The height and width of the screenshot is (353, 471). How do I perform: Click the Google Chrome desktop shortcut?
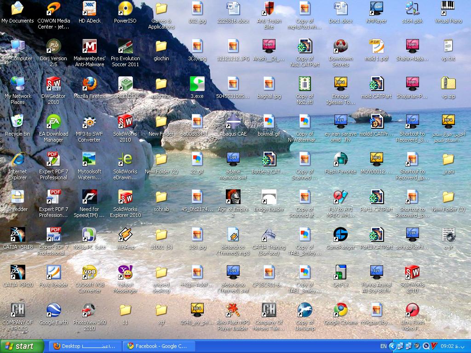coord(340,310)
